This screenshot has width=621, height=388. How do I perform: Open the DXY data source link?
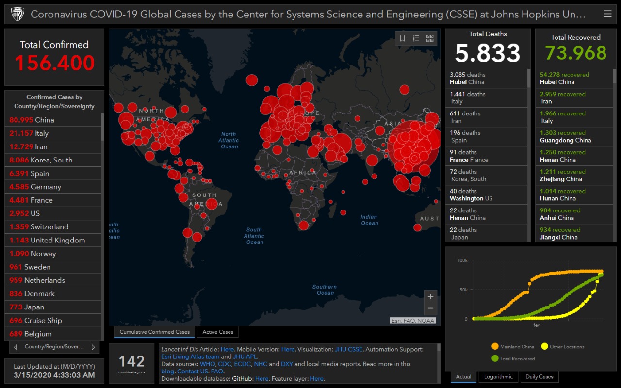(x=287, y=364)
